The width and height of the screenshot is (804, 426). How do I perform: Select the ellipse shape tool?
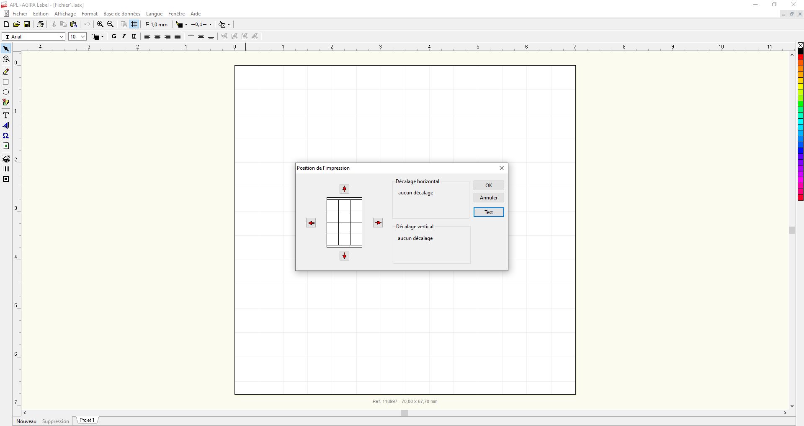6,92
